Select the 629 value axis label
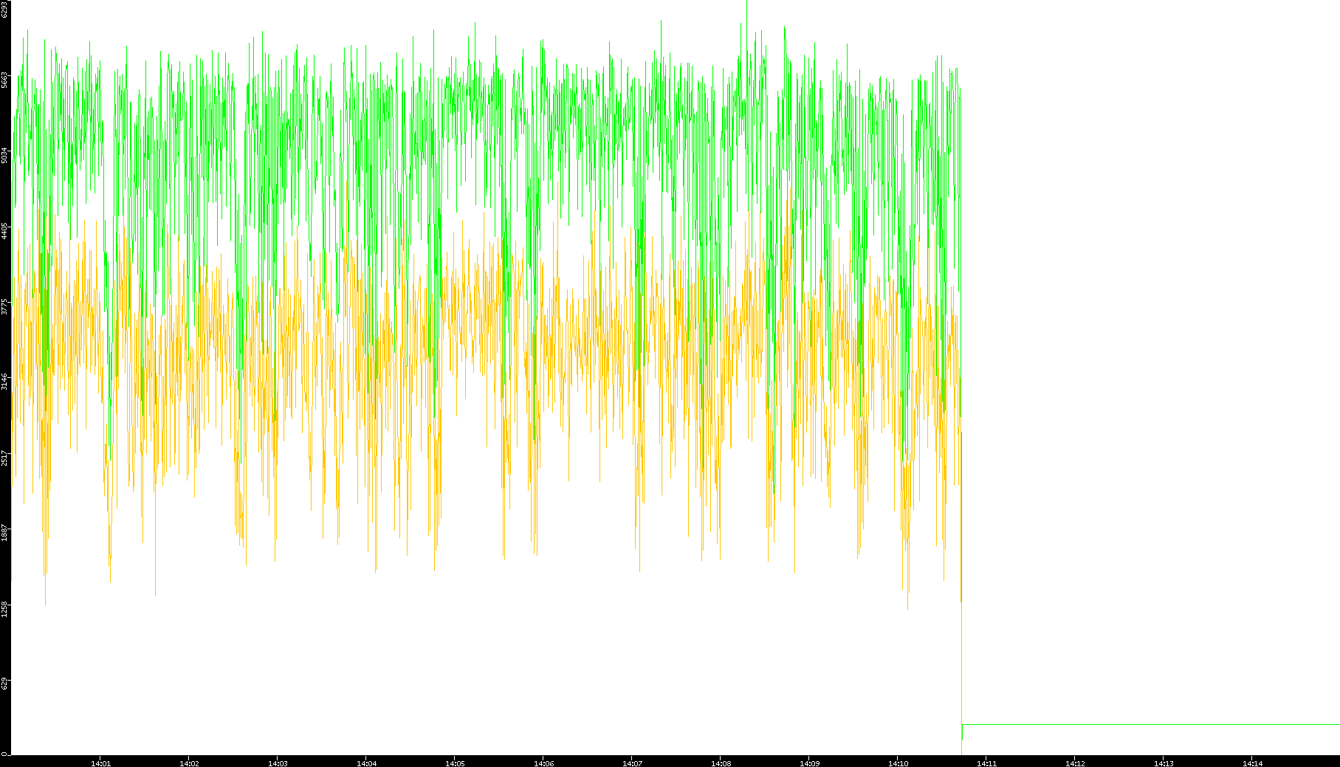1340x767 pixels. (x=4, y=684)
